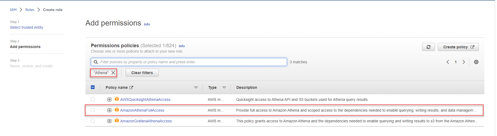Expand the AmazonAthenaFullAccess policy details
Image resolution: width=497 pixels, height=136 pixels.
pyautogui.click(x=109, y=110)
